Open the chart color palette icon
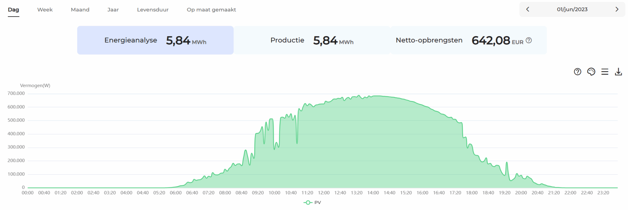Screen dimensions: 628x210 pos(591,72)
